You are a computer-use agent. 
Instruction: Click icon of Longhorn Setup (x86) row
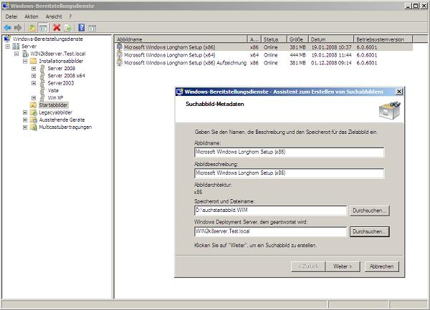click(120, 47)
